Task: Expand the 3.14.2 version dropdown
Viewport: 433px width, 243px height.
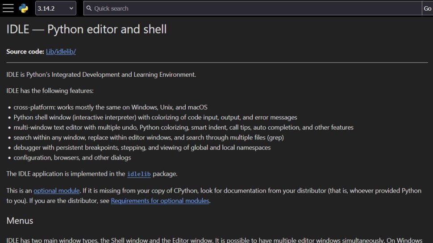Action: coord(55,8)
